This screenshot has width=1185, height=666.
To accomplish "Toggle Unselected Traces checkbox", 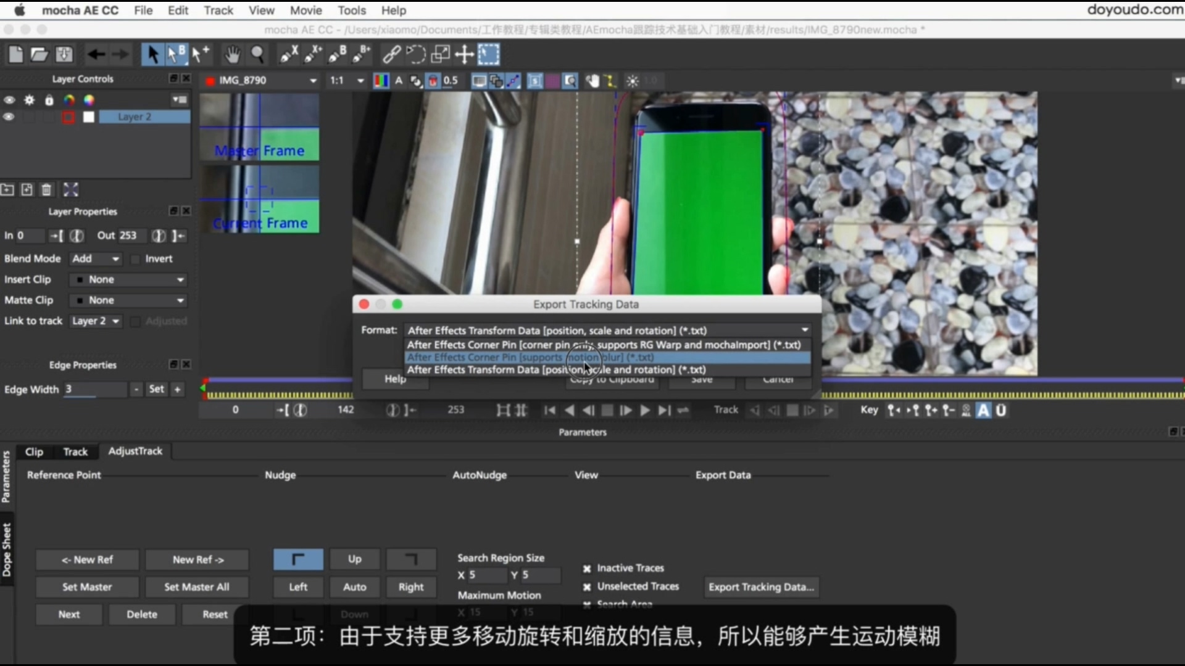I will [x=587, y=587].
